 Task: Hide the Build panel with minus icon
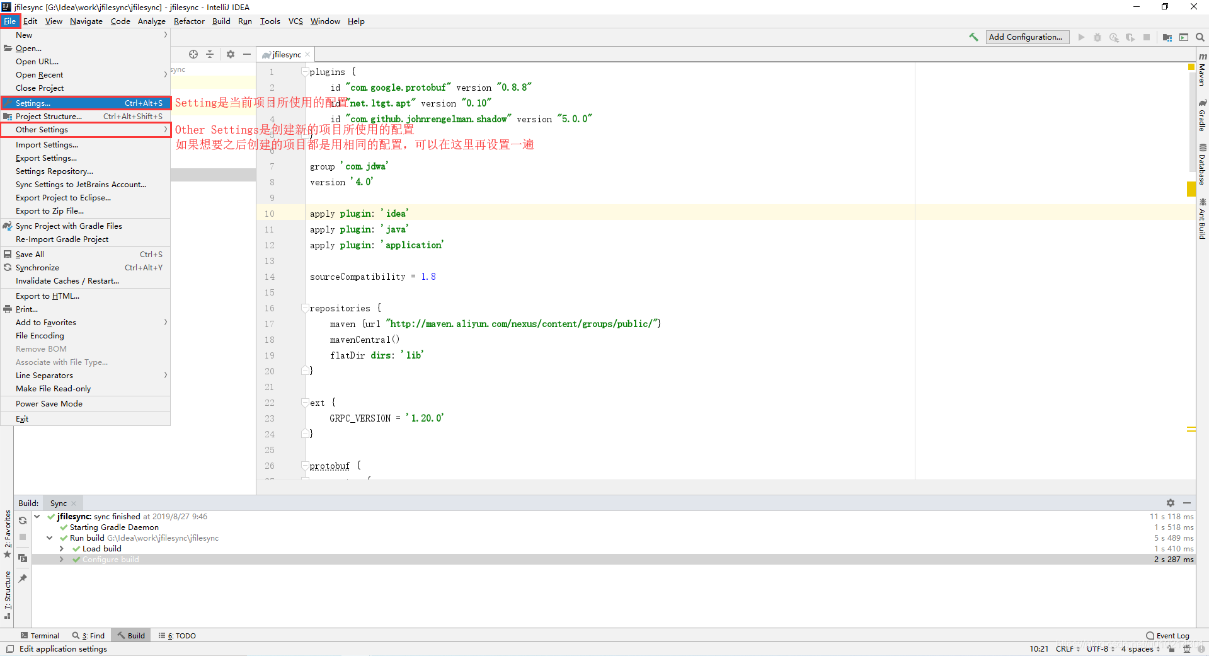click(1187, 503)
